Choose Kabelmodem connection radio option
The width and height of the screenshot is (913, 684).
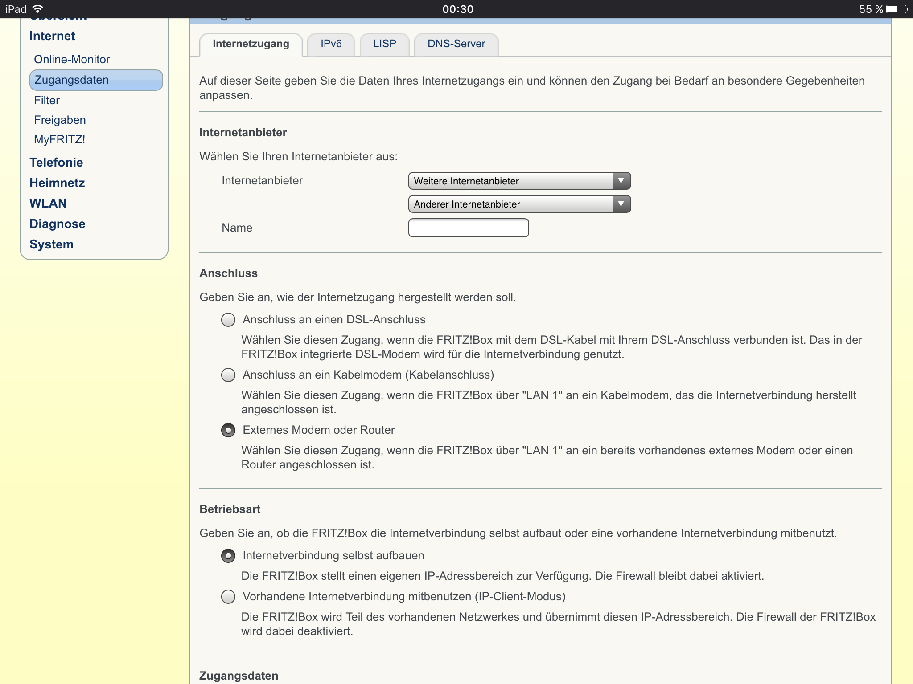228,375
